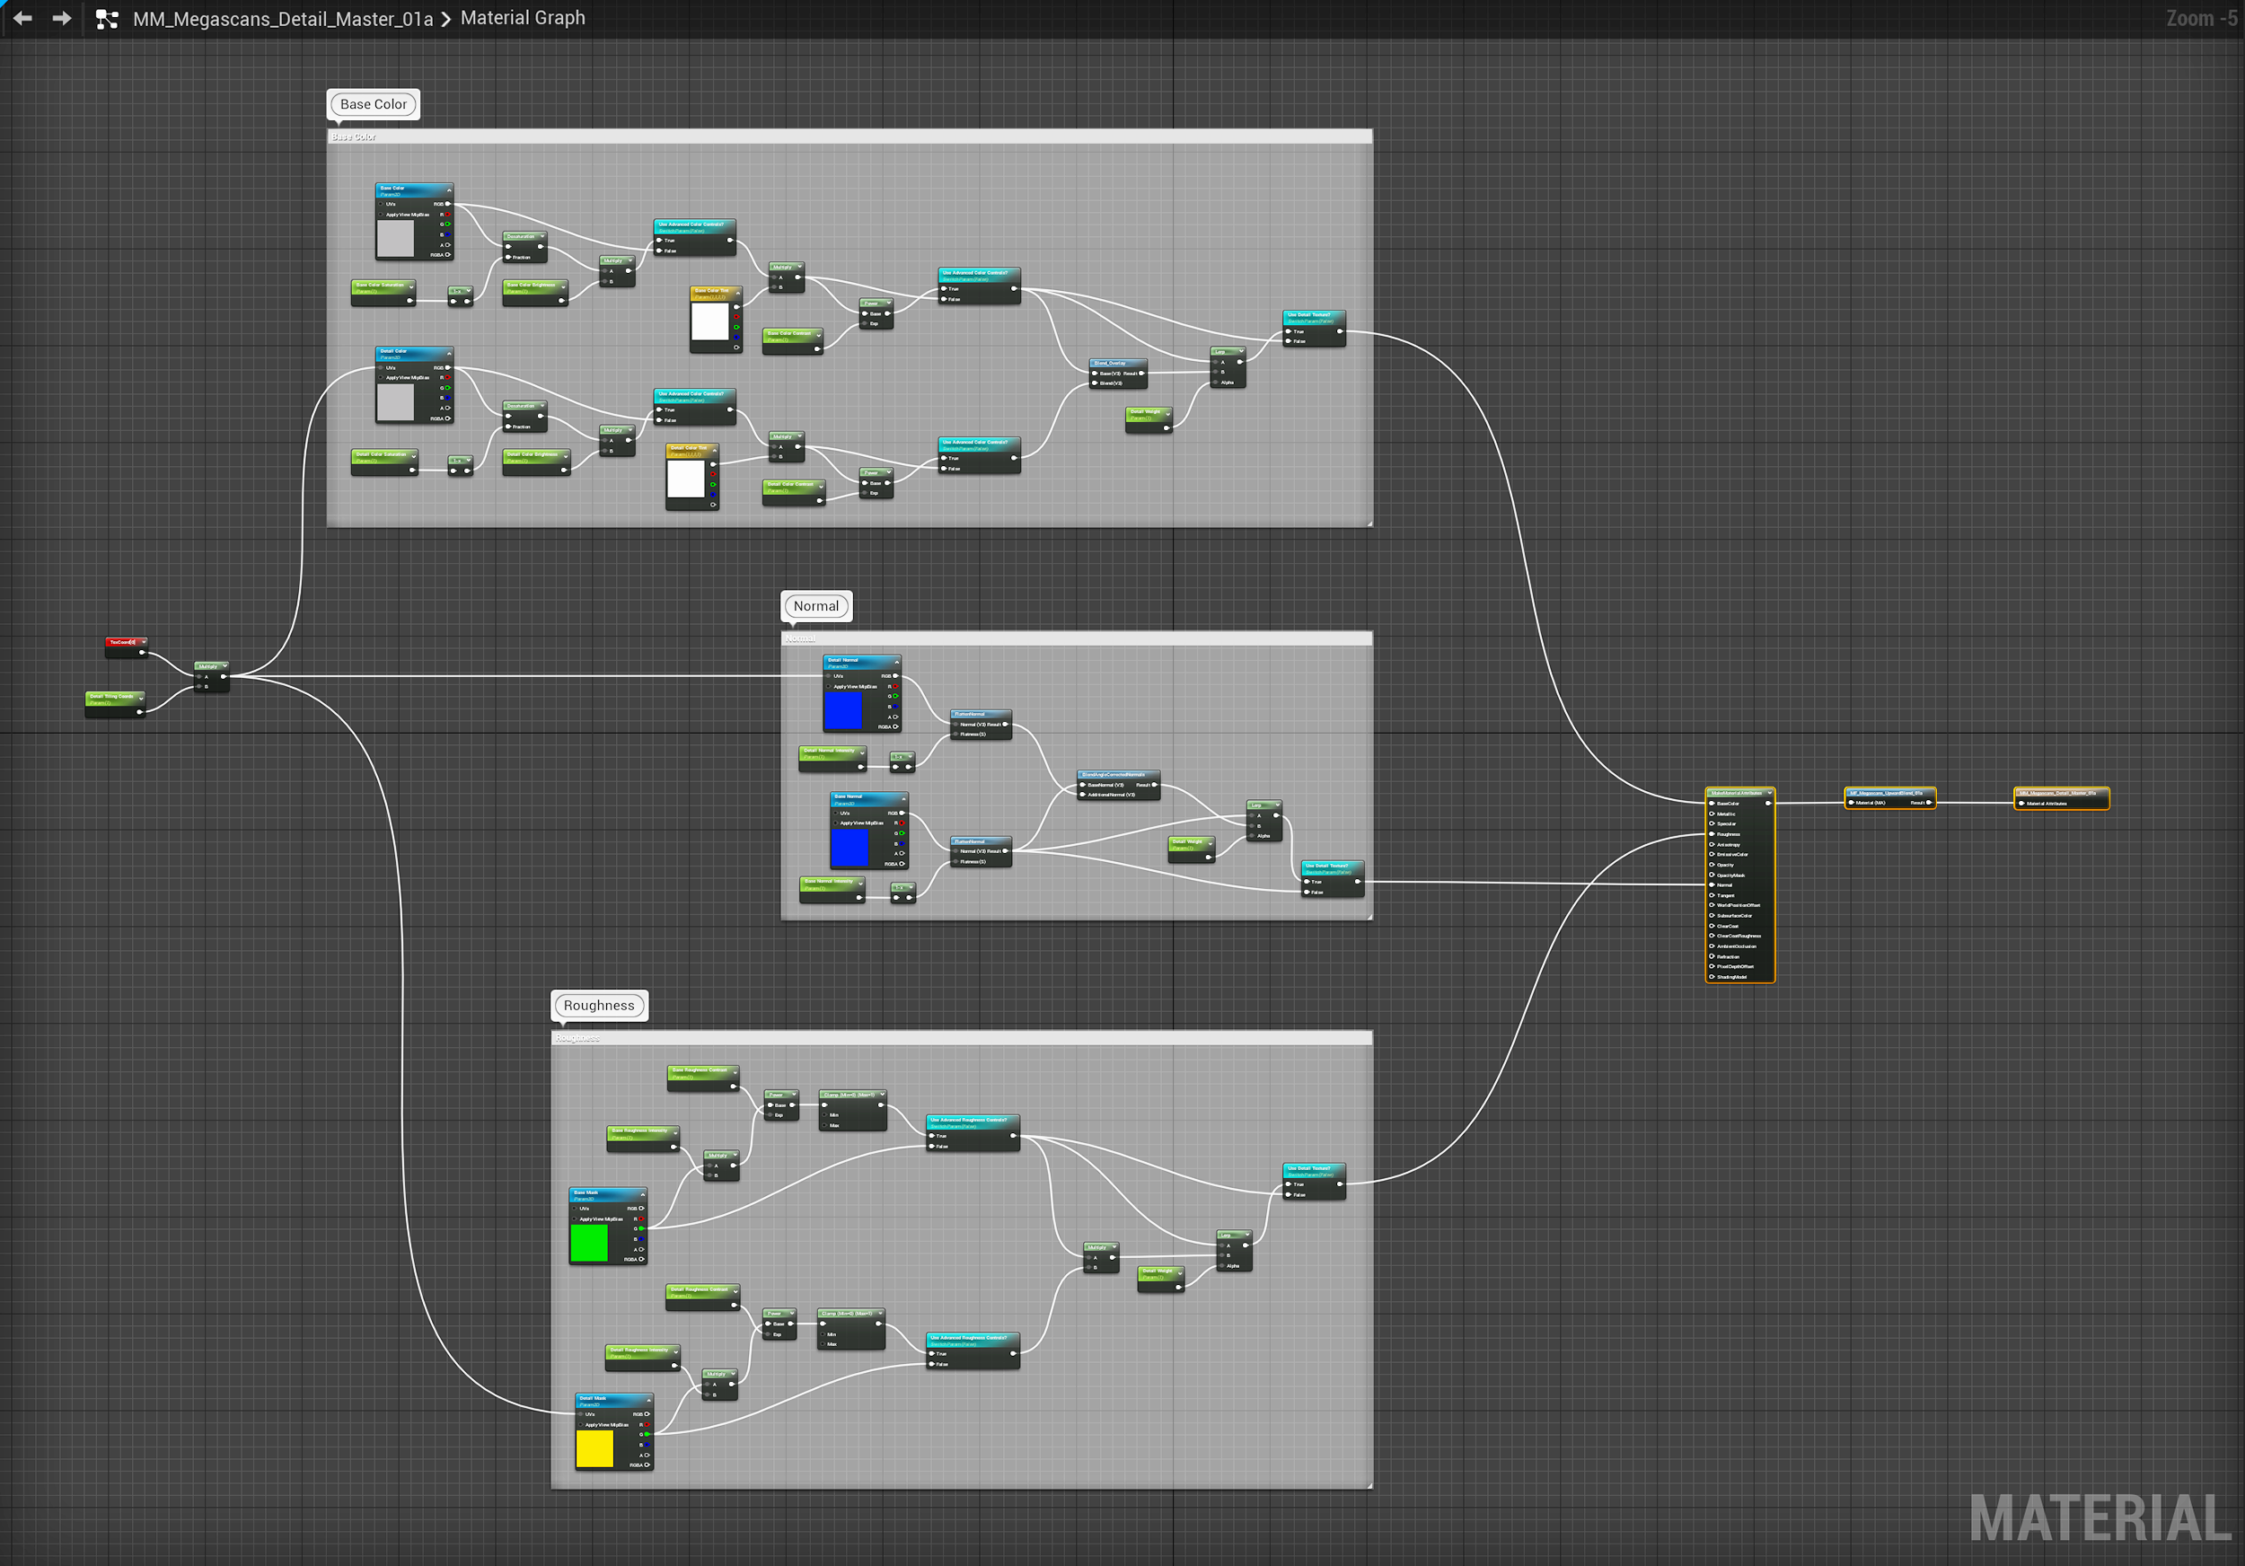Click the back navigation arrow
Image resolution: width=2245 pixels, height=1566 pixels.
(x=22, y=19)
